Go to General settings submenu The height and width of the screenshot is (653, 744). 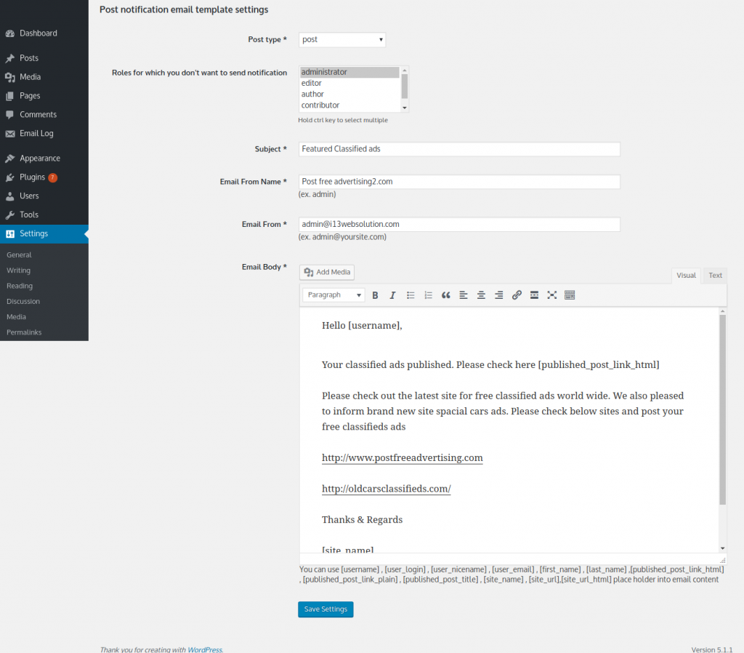[19, 255]
